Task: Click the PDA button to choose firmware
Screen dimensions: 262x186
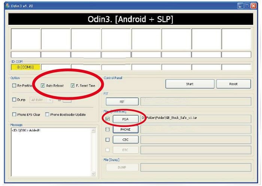Action: coord(126,119)
